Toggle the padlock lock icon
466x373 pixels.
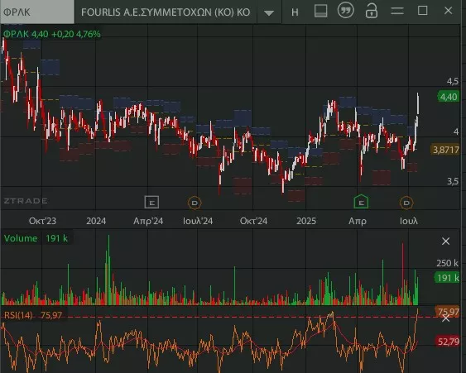371,11
